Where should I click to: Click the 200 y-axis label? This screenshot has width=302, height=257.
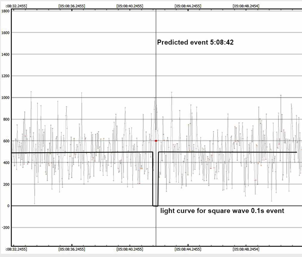tap(6, 184)
